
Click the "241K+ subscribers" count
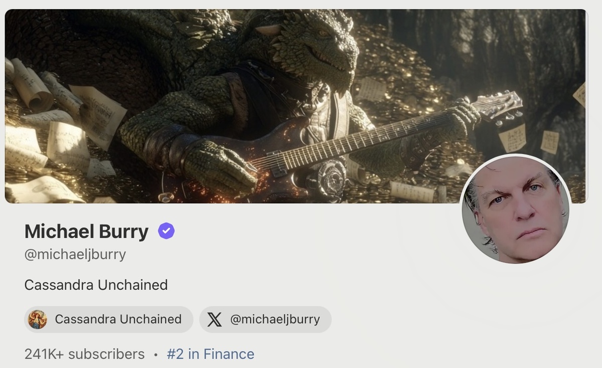84,354
